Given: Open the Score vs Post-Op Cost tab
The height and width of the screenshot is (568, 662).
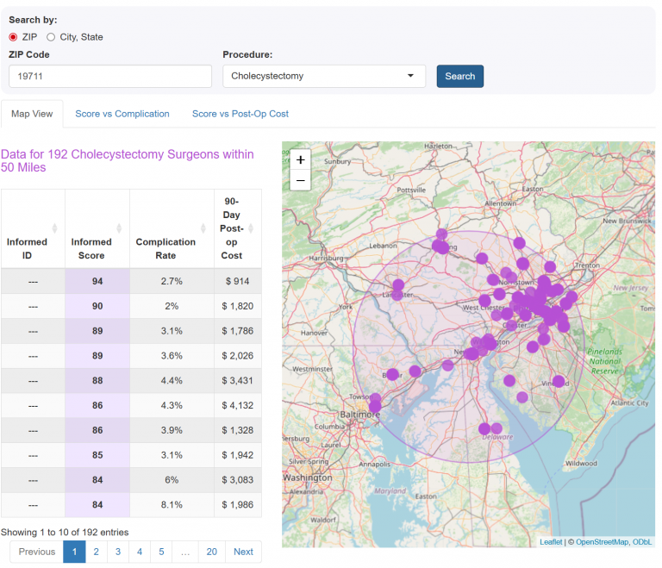Looking at the screenshot, I should point(240,114).
